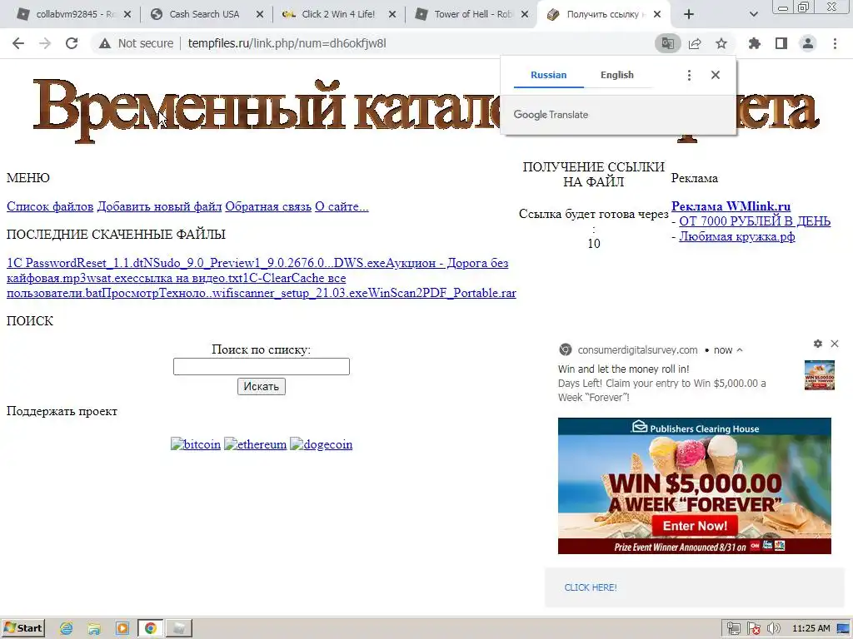Viewport: 853px width, 639px height.
Task: Open notification settings gear icon
Action: [818, 344]
